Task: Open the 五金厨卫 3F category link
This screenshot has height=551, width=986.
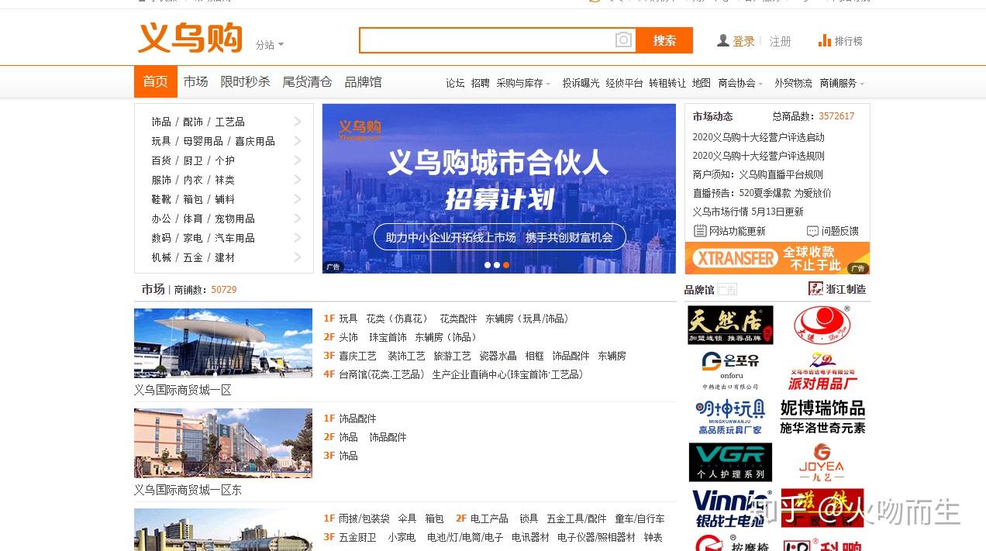Action: (x=357, y=537)
